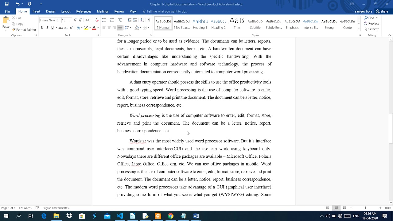Viewport: 393px width, 221px height.
Task: Open the File menu tab
Action: point(7,11)
